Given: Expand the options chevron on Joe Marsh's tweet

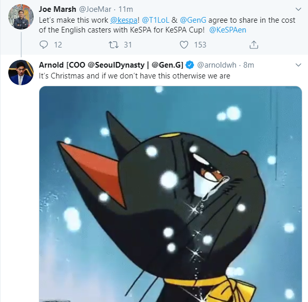Looking at the screenshot, I should [298, 9].
